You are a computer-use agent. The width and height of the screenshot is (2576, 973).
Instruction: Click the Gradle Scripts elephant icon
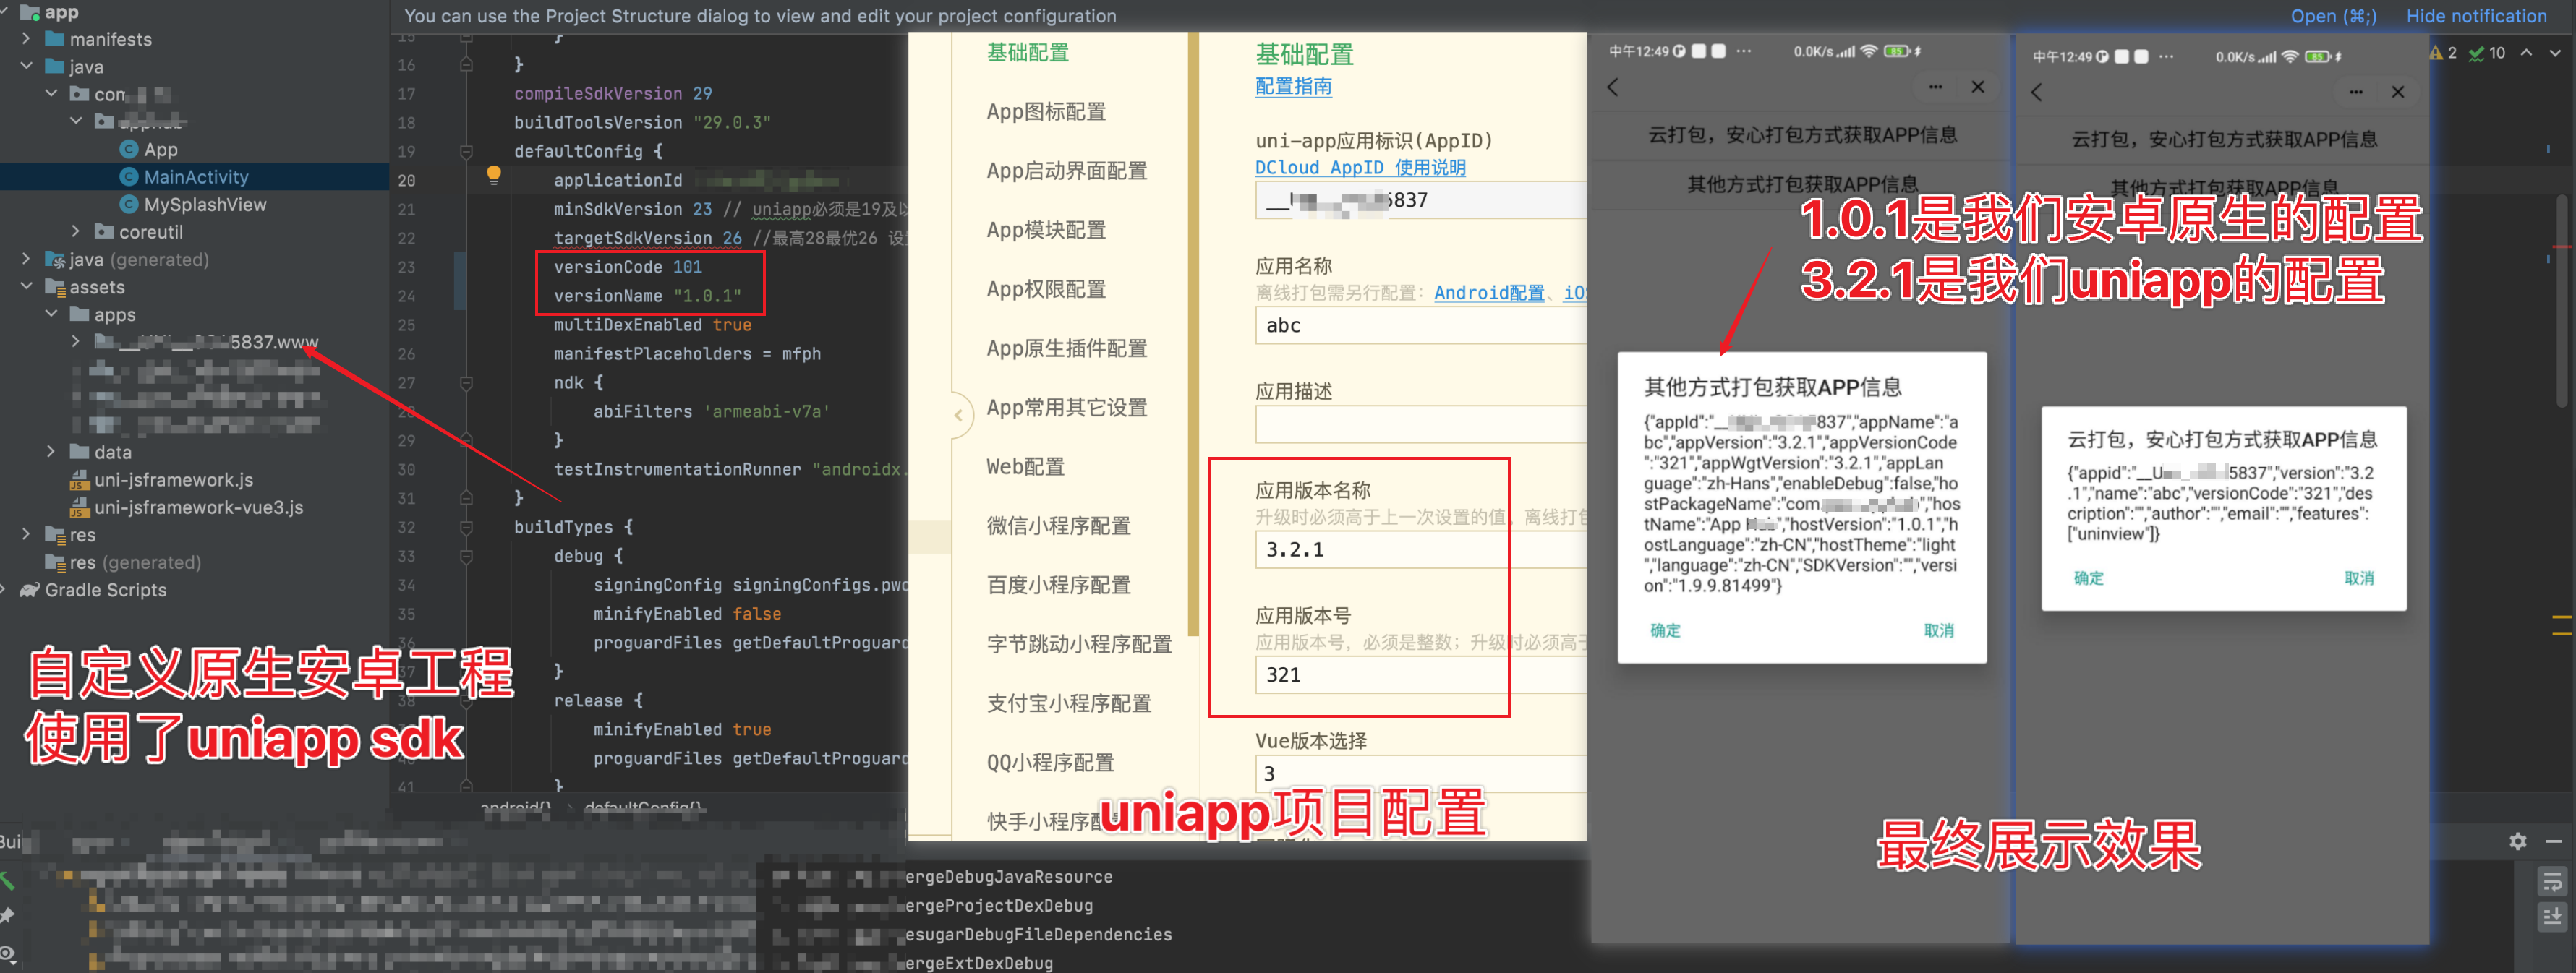[x=28, y=590]
